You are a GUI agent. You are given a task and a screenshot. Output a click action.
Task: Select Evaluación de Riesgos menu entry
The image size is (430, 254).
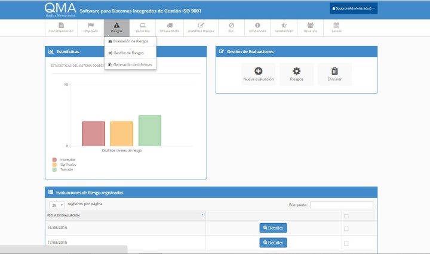[x=130, y=41]
